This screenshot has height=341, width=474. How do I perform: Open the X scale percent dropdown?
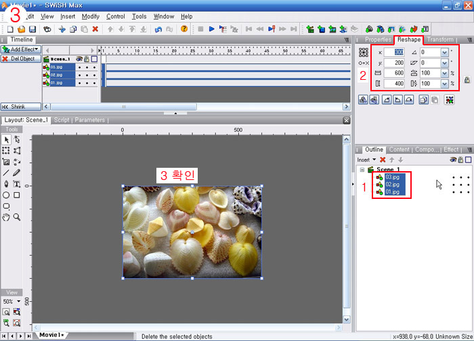coord(444,73)
